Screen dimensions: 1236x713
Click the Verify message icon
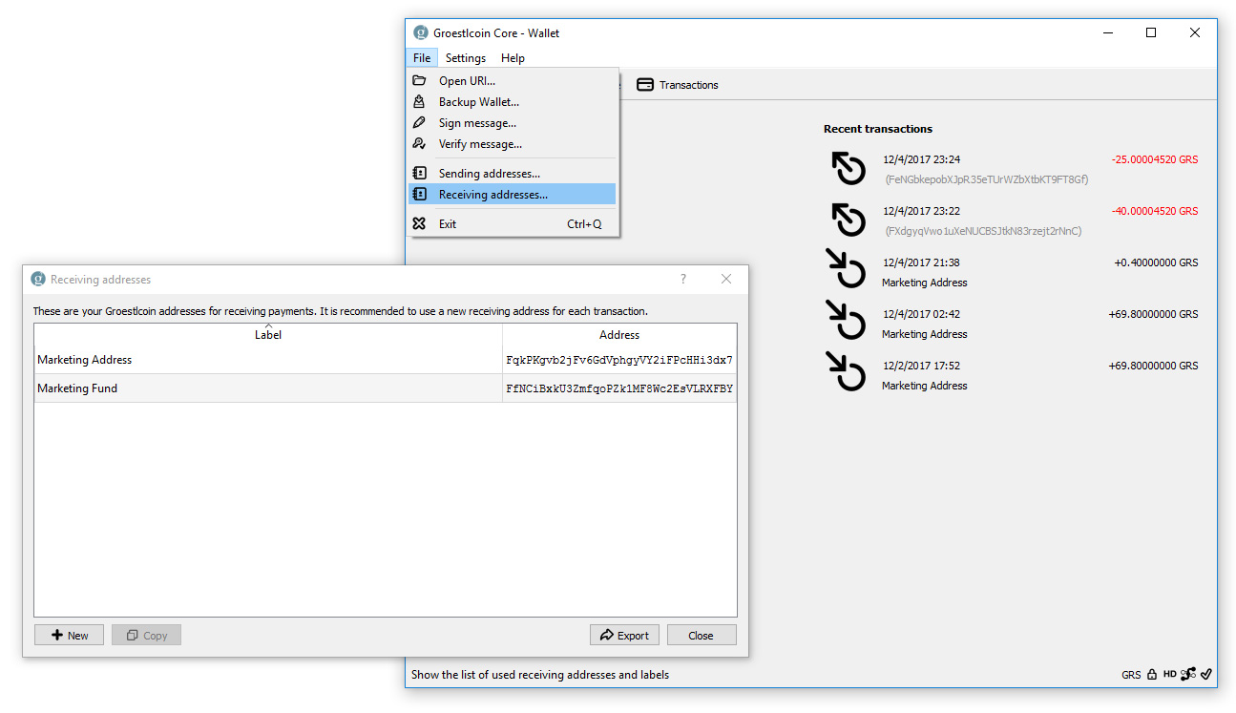[419, 143]
